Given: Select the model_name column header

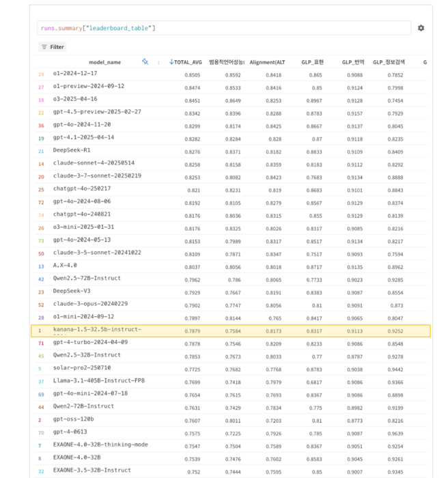Looking at the screenshot, I should (104, 62).
